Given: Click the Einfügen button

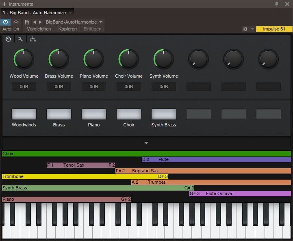Looking at the screenshot, I should point(92,29).
